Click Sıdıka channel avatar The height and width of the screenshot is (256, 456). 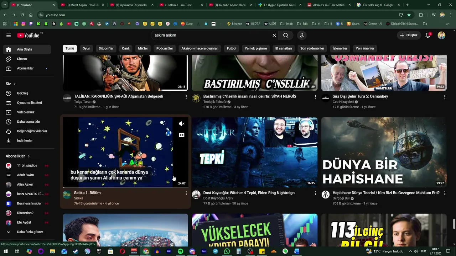pos(67,194)
